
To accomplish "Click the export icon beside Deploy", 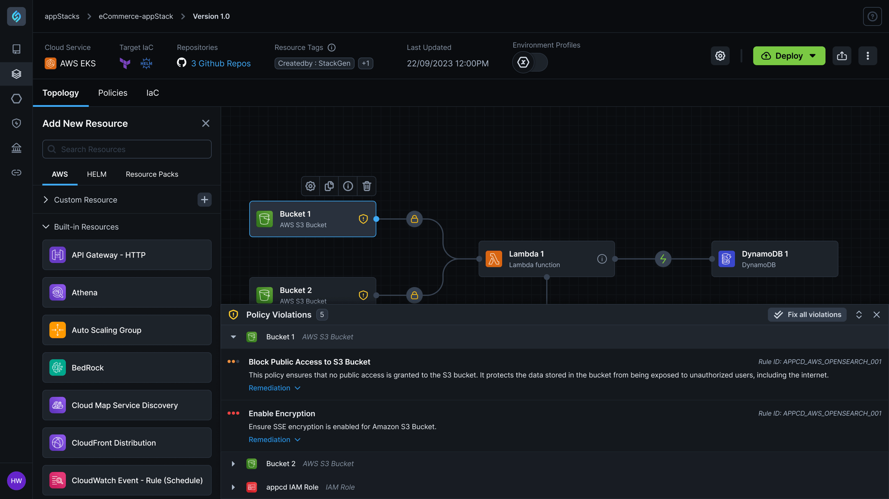I will [842, 55].
